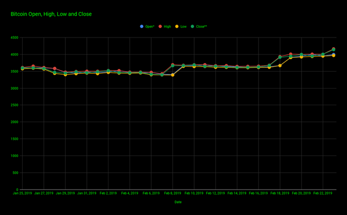
Task: Click the Feb 12, 2019 date label
Action: tap(216, 193)
